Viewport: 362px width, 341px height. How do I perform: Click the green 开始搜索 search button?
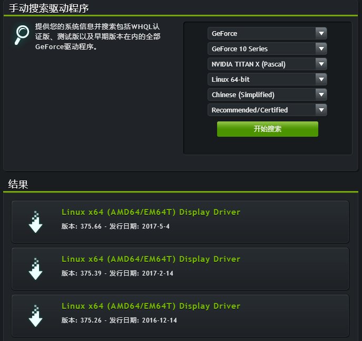[268, 129]
